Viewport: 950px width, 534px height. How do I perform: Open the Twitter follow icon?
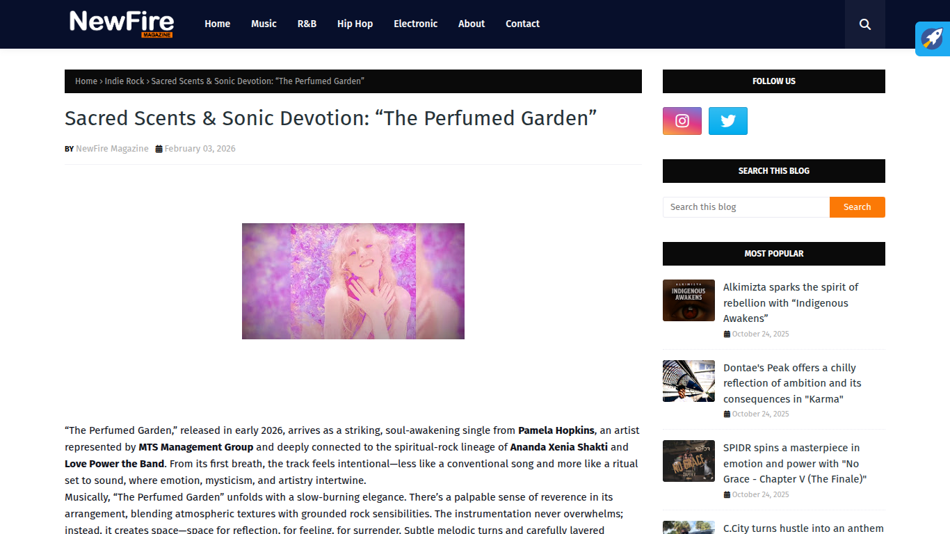[728, 121]
